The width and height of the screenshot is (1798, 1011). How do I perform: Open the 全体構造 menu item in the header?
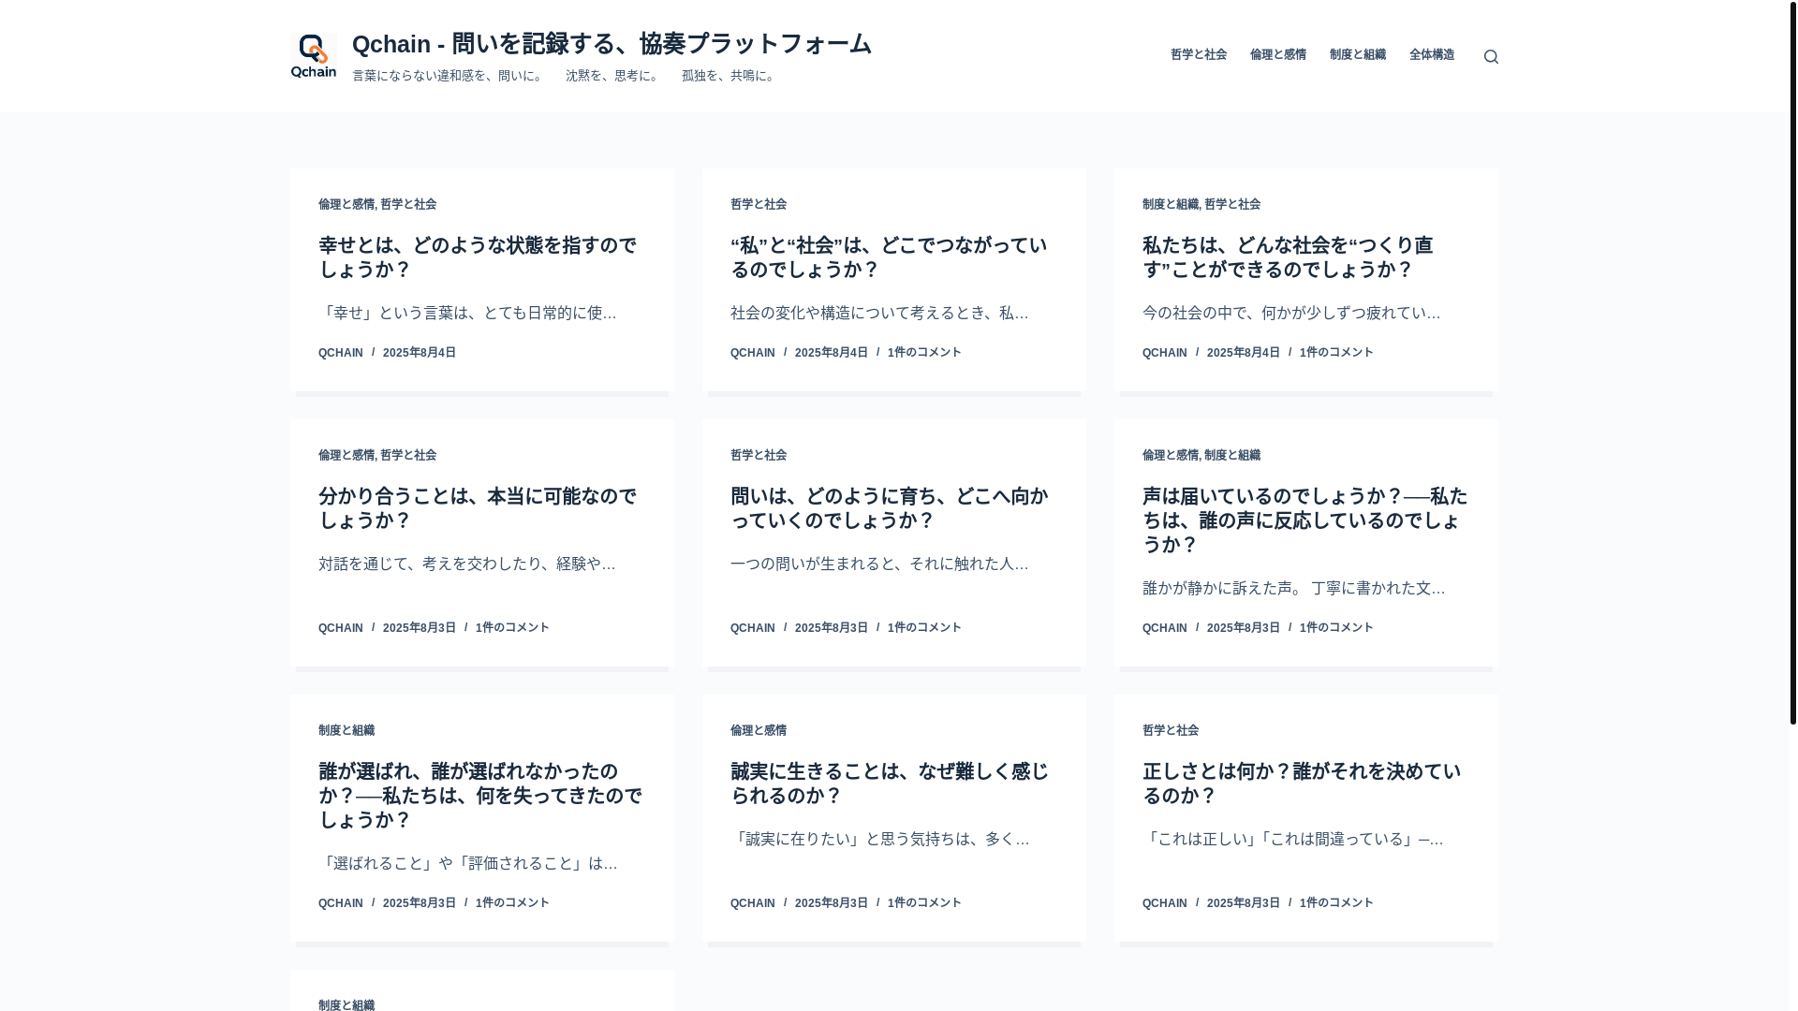1431,55
